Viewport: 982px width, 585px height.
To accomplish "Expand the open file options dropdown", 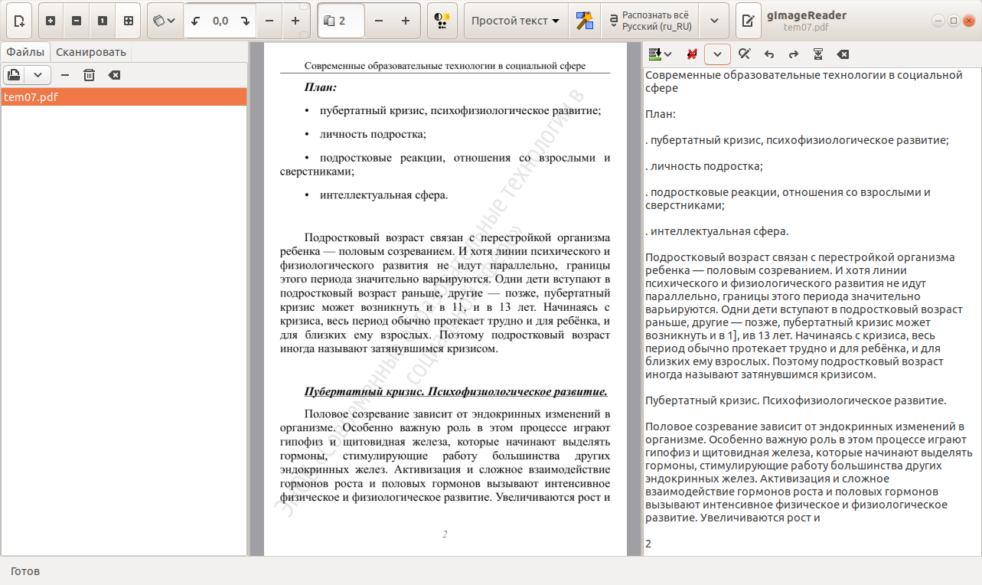I will (38, 75).
